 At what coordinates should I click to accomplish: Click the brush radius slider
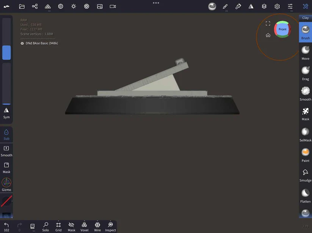(x=6, y=39)
